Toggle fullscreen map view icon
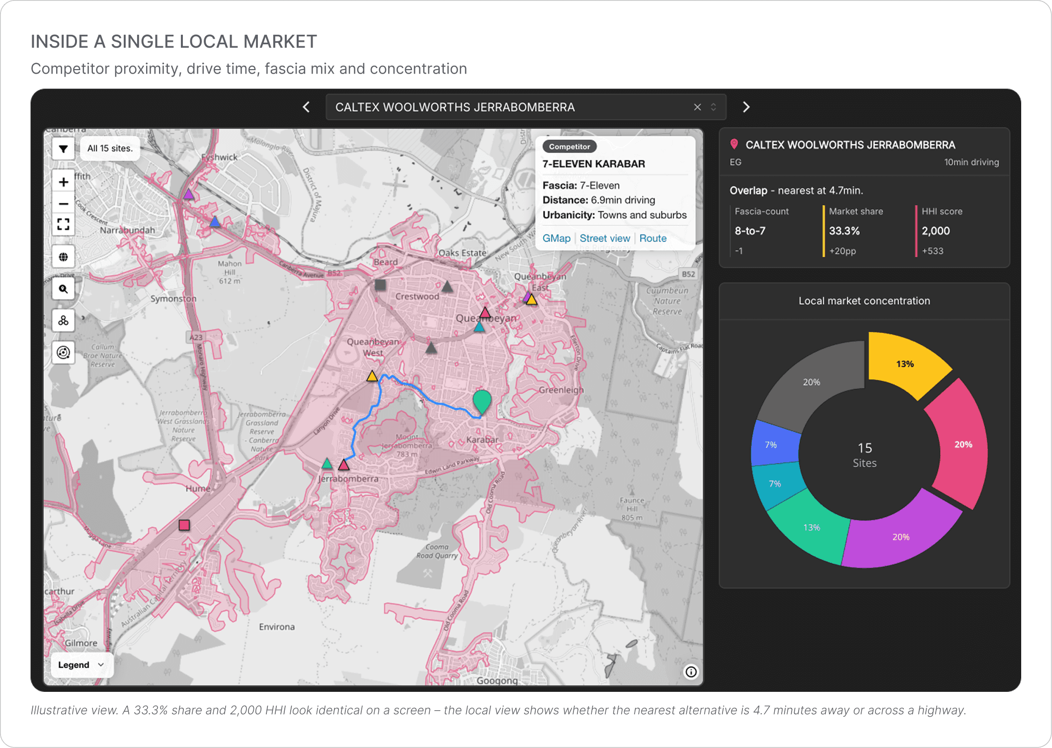This screenshot has width=1052, height=748. click(x=63, y=225)
